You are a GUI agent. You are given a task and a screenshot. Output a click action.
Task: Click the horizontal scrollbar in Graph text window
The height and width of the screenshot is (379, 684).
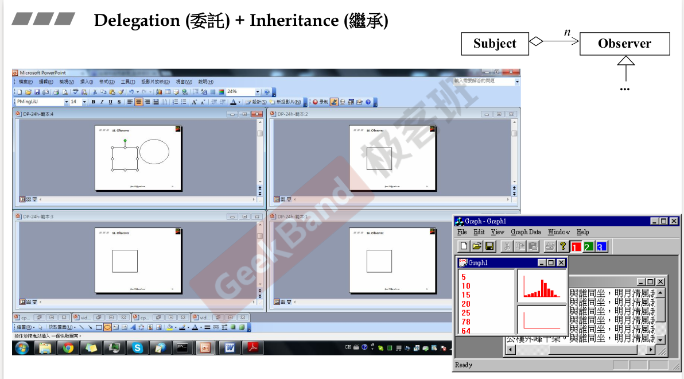[x=580, y=350]
